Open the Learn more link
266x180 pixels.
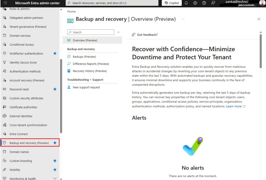tap(236, 106)
